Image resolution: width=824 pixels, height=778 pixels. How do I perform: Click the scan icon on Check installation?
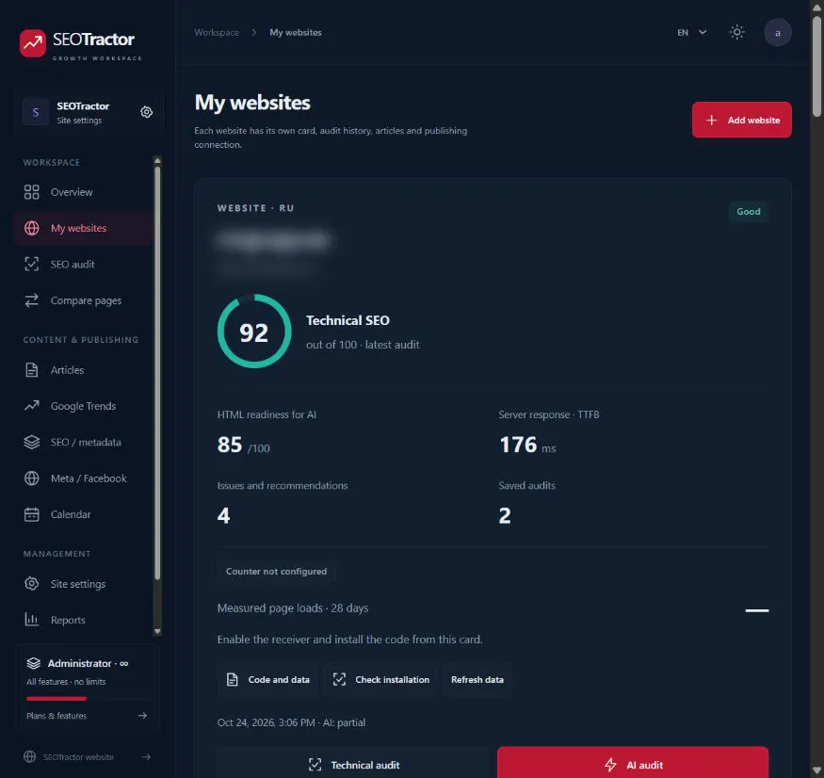coord(339,680)
